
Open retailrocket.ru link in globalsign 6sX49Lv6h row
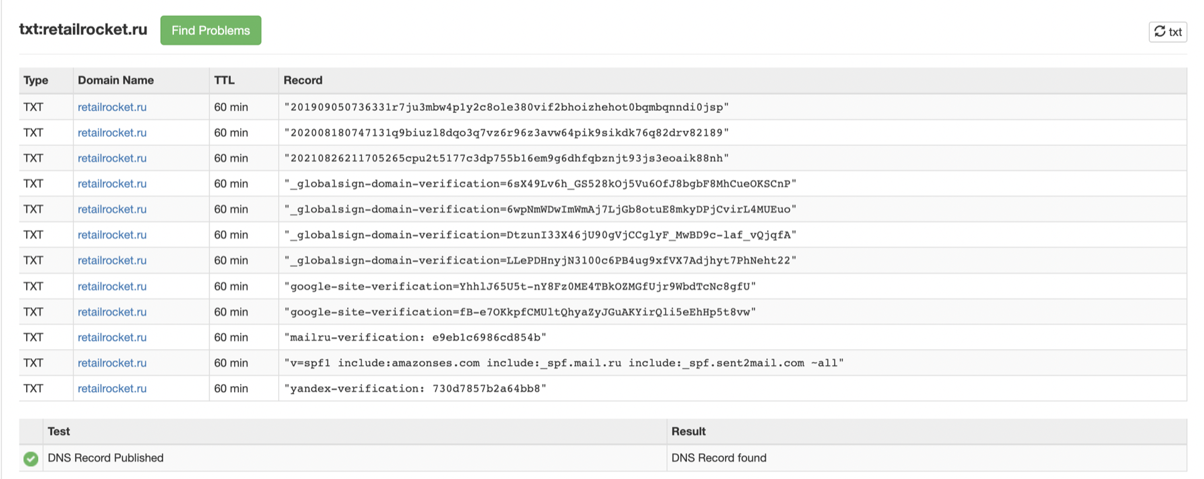pyautogui.click(x=112, y=183)
